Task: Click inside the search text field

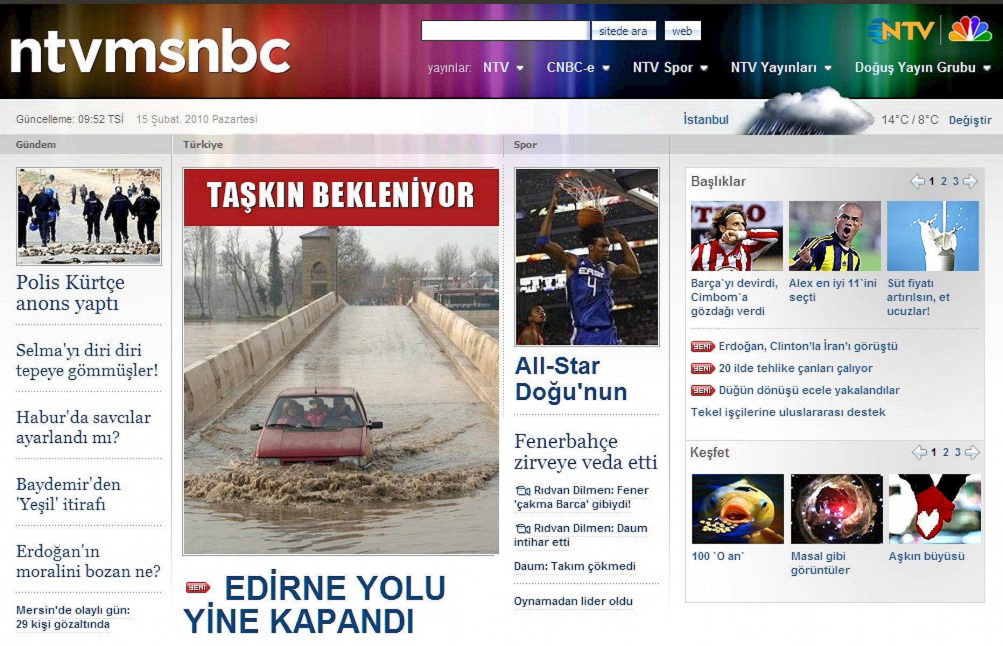Action: pos(505,31)
